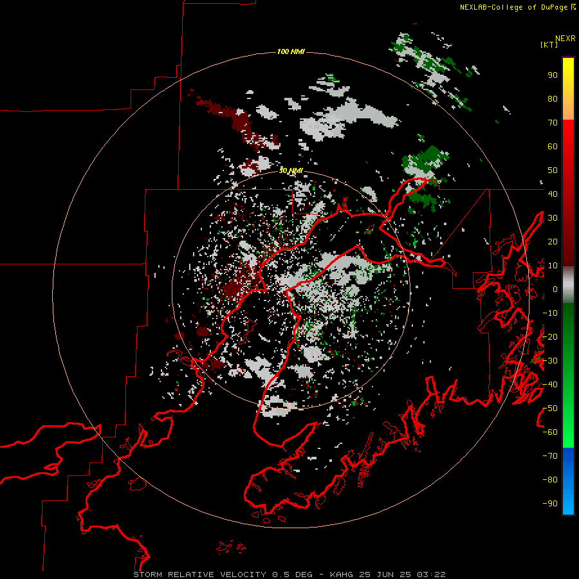Click the -30 value on velocity scale
579x579 pixels.
(x=550, y=361)
